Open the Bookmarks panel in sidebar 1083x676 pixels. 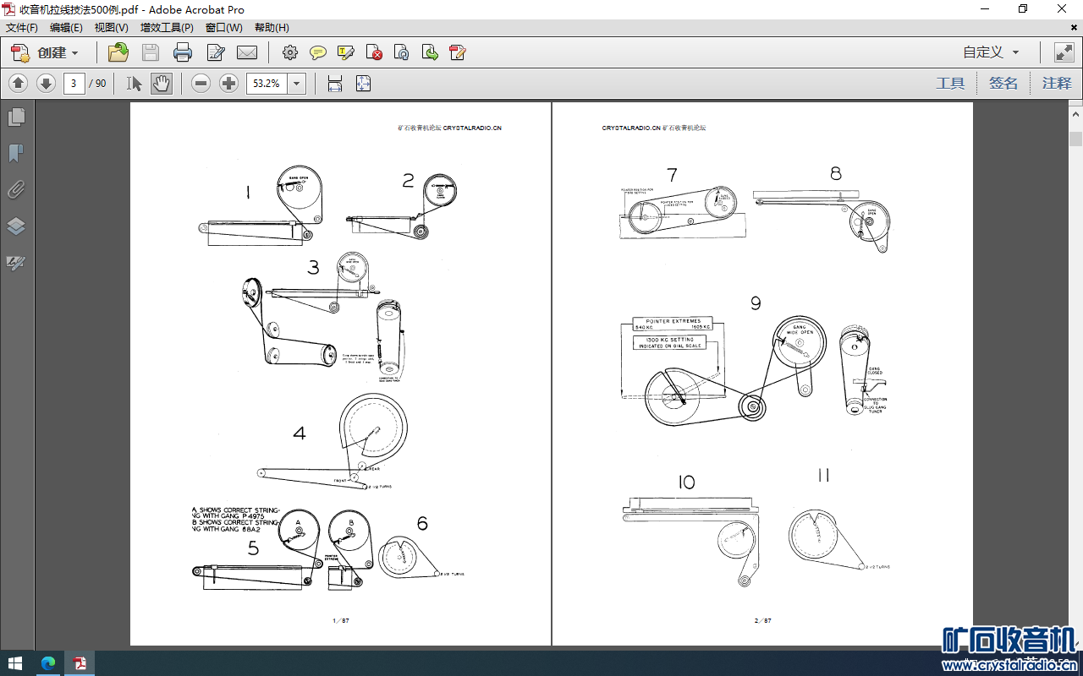point(16,153)
